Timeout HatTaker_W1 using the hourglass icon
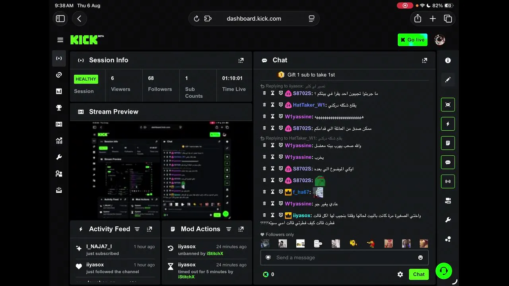 [273, 105]
